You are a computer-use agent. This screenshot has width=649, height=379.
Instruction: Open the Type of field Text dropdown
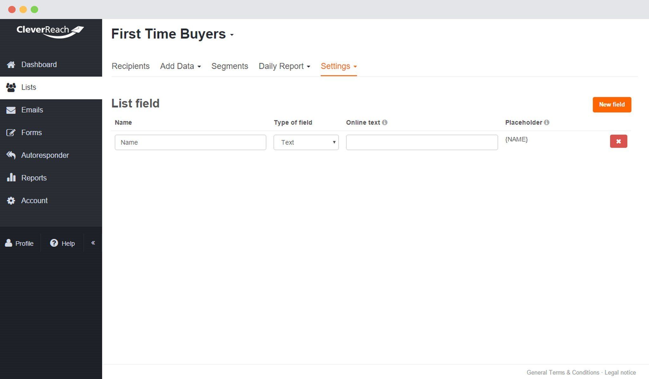[x=306, y=142]
